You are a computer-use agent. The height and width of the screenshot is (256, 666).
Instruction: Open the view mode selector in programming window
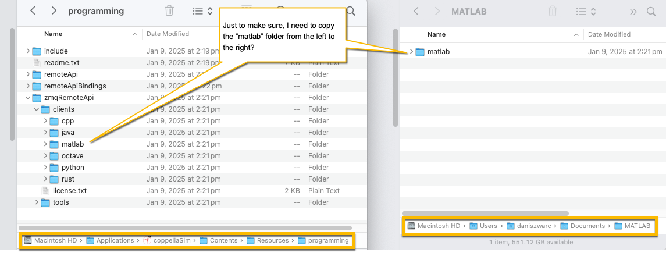tap(202, 10)
